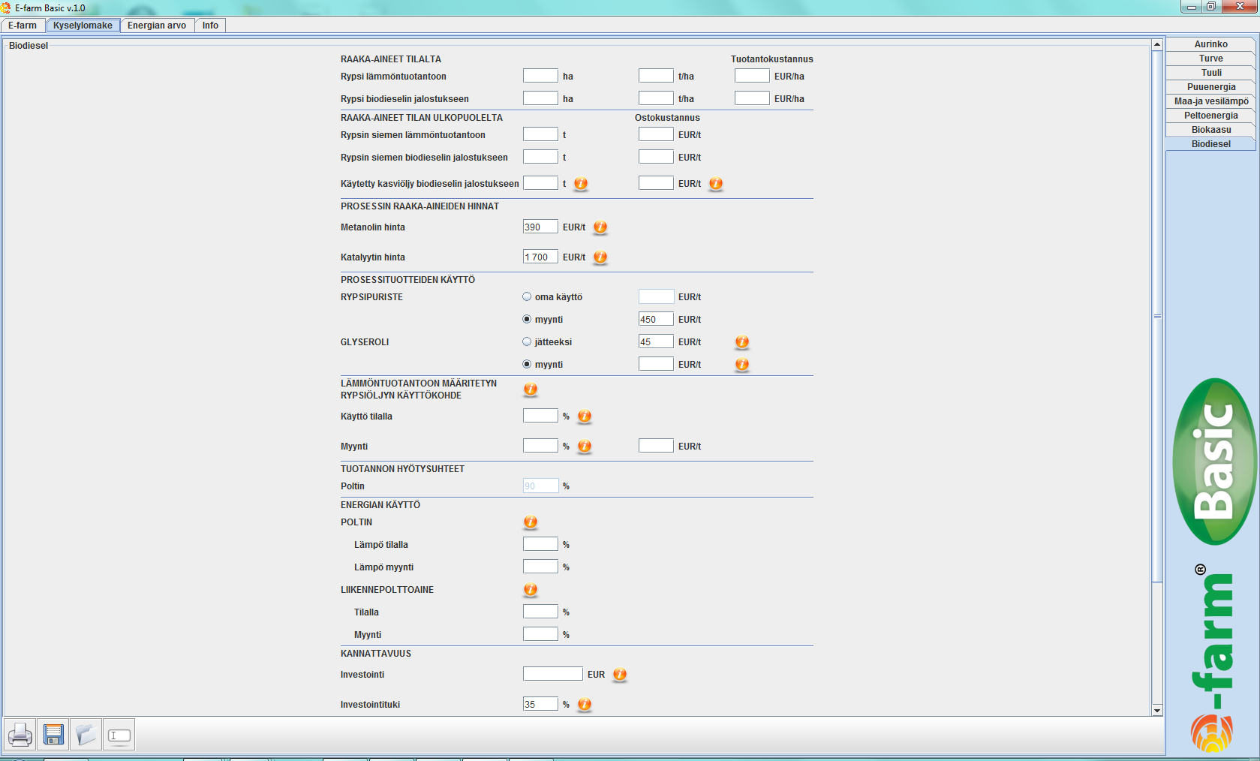The height and width of the screenshot is (761, 1260).
Task: Click the scrollbar down arrow
Action: click(x=1157, y=710)
